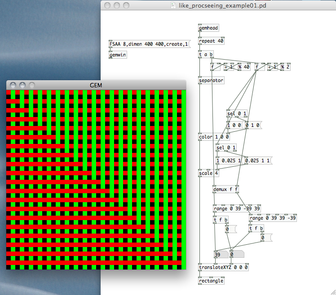The image size is (336, 295).
Task: Click the gemhead object box
Action: [208, 28]
